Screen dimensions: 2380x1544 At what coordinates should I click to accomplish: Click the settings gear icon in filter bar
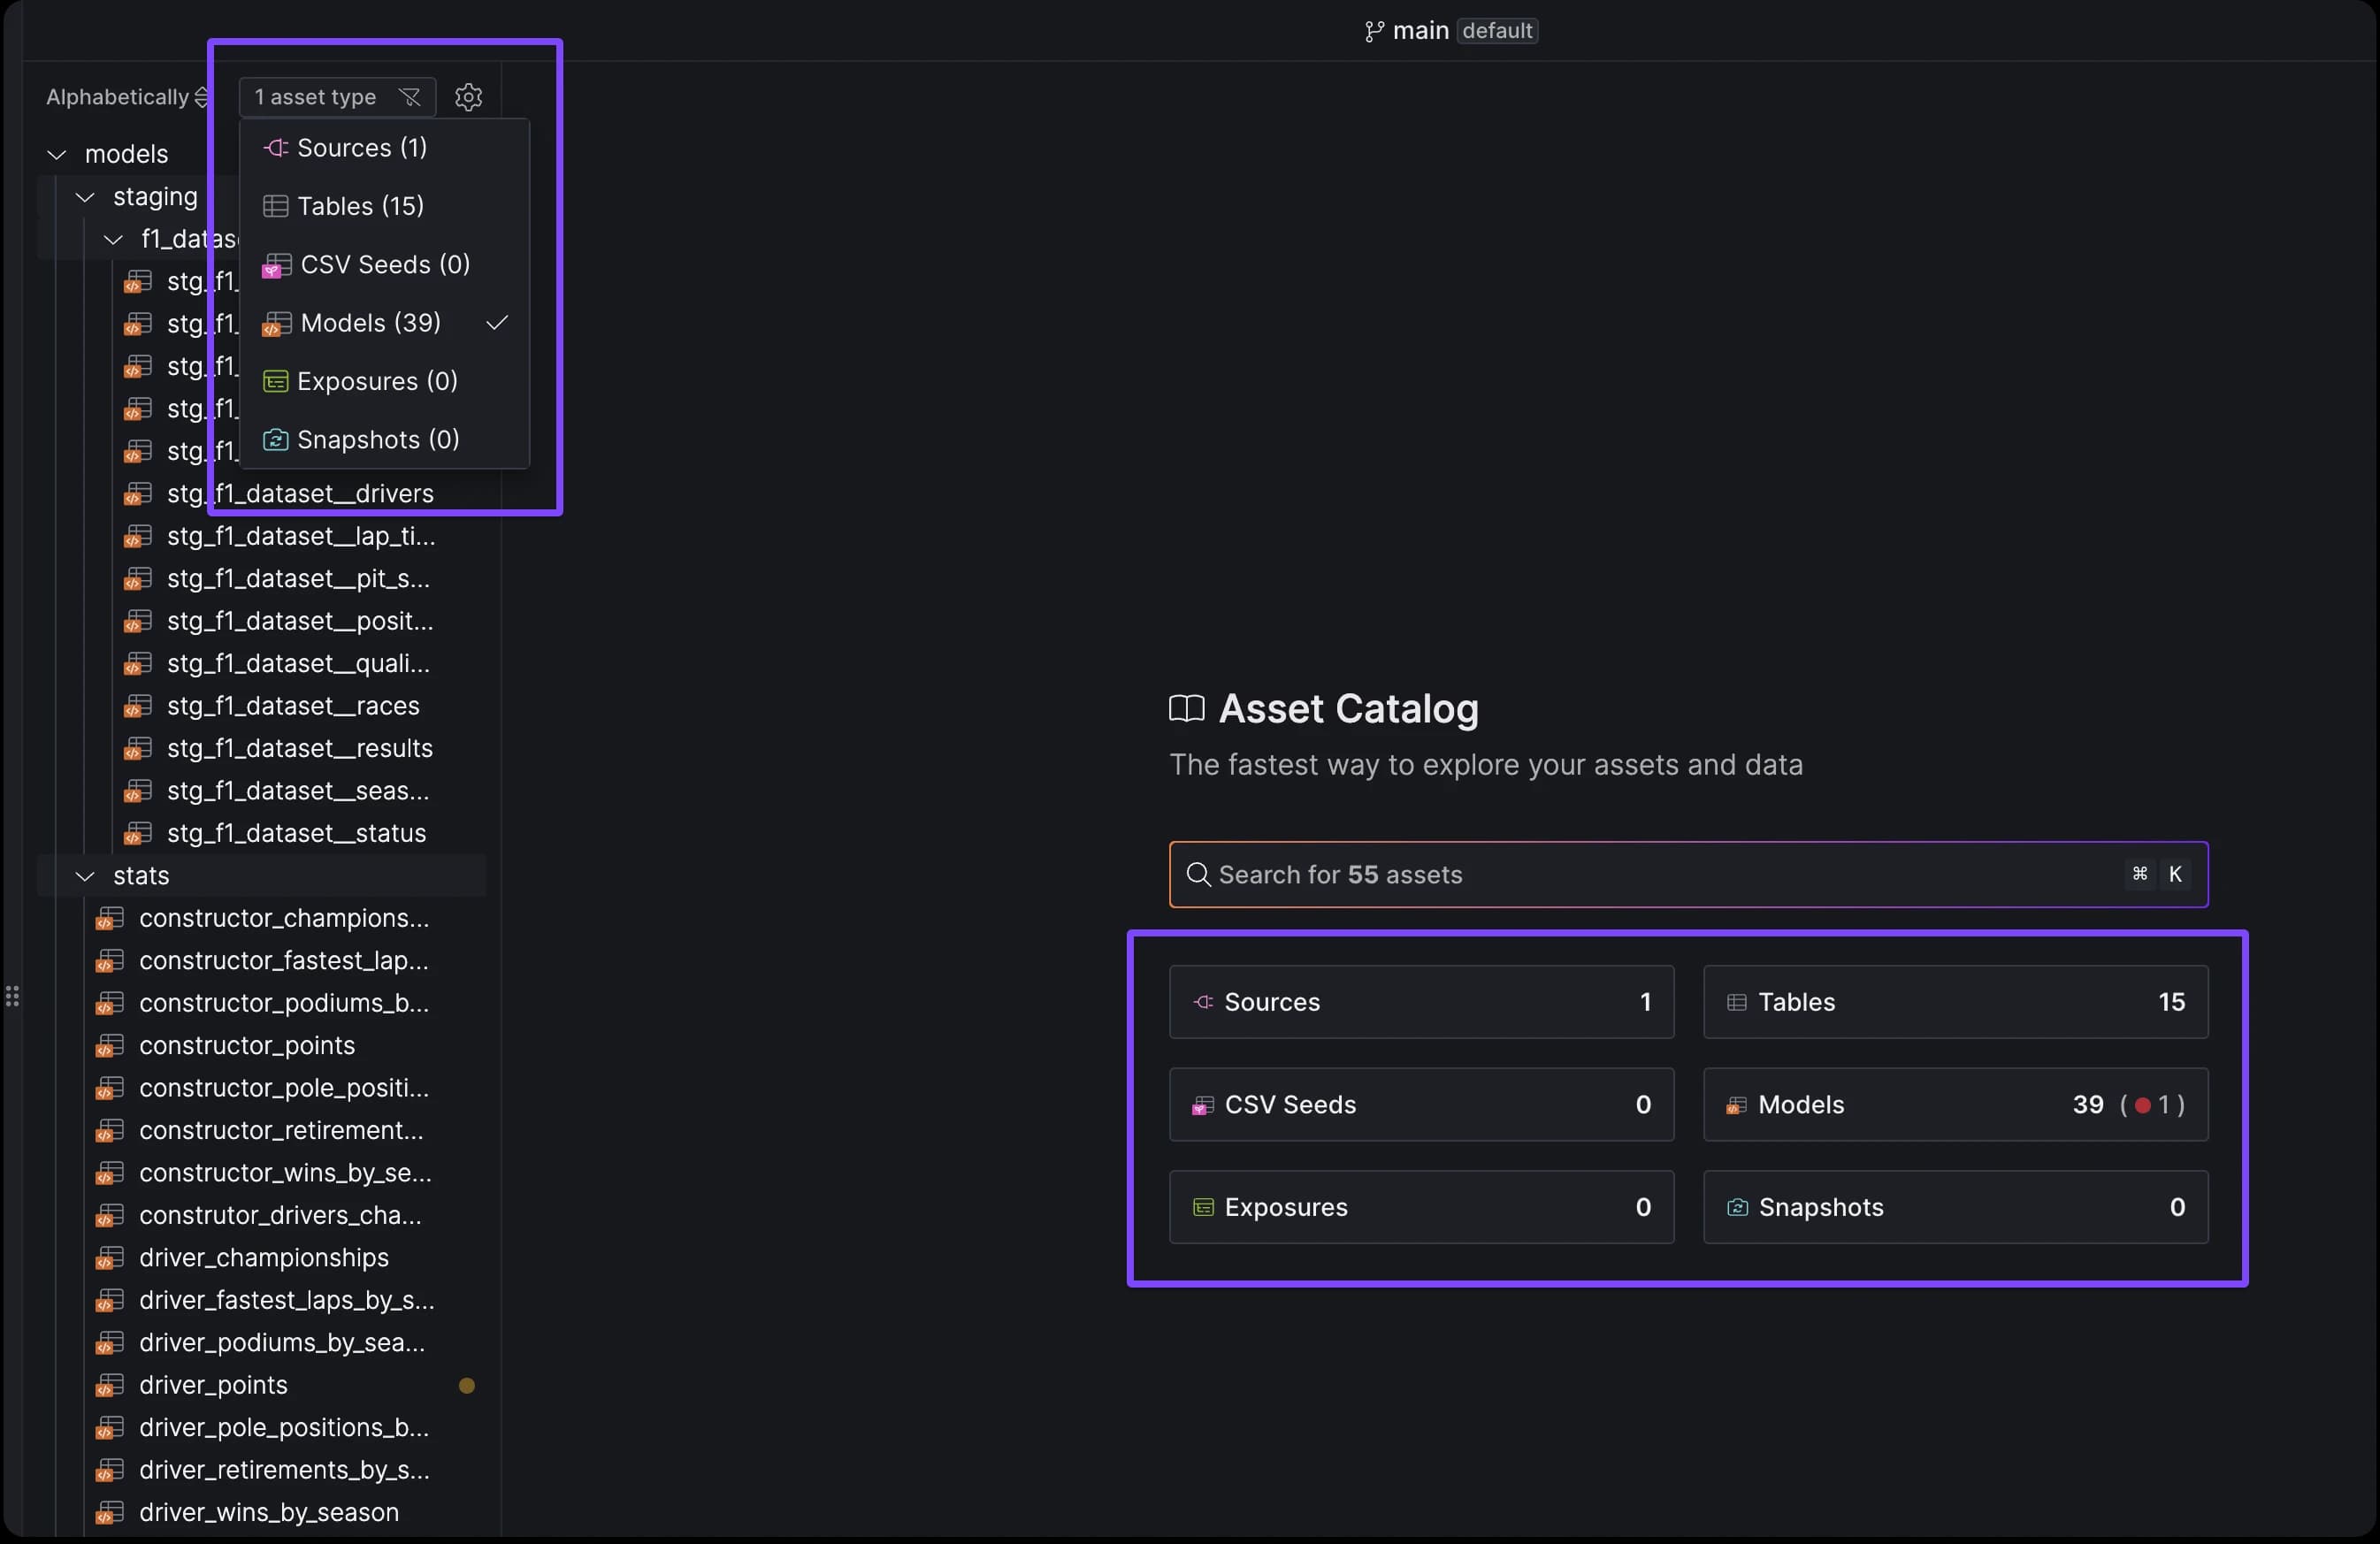pyautogui.click(x=467, y=97)
